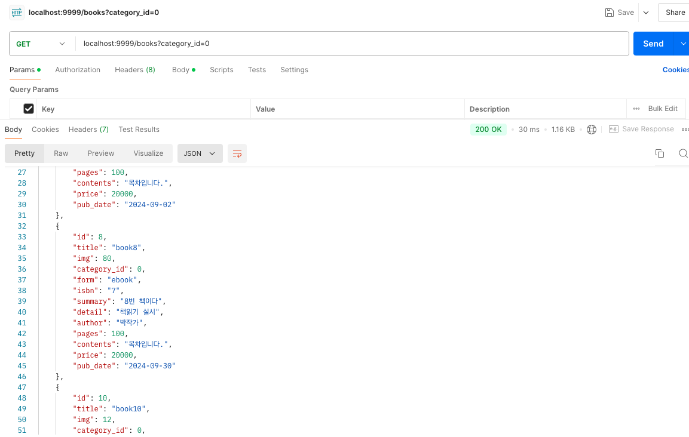Open the JSON format dropdown

200,153
